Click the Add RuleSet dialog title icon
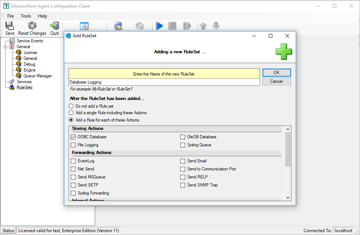 pyautogui.click(x=68, y=36)
